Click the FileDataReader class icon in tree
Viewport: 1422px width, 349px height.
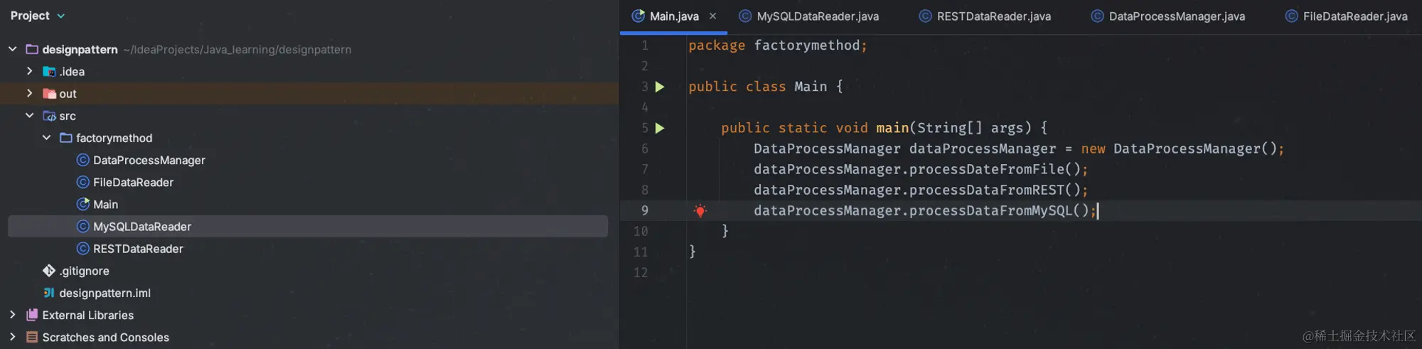(x=83, y=182)
